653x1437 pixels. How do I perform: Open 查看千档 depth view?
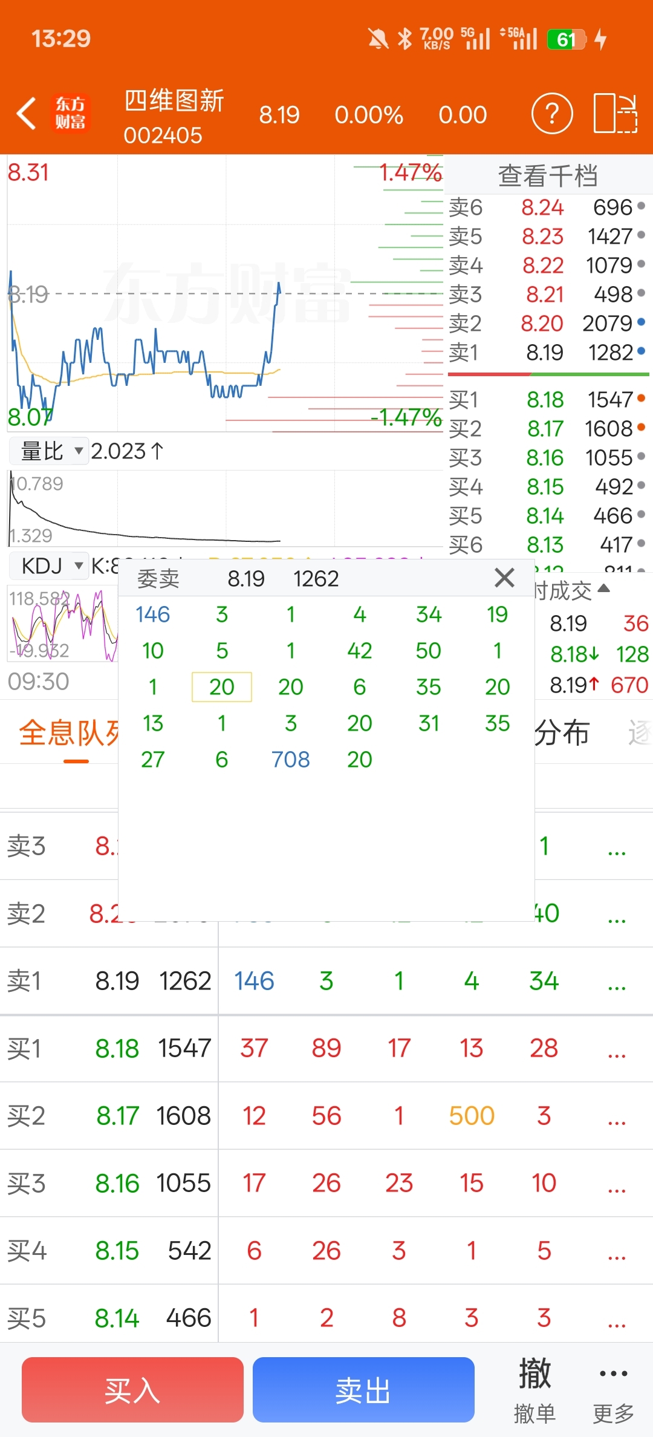click(x=548, y=175)
